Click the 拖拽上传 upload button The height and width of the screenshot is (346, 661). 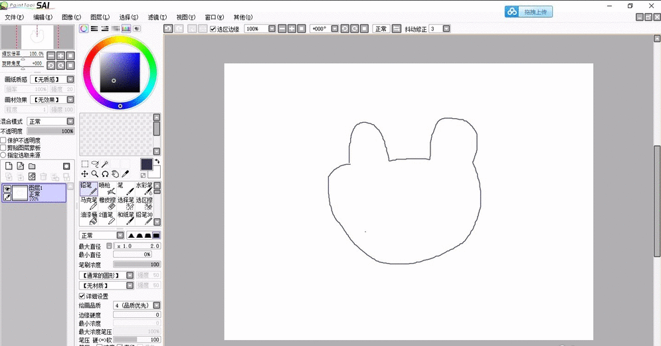[x=529, y=12]
